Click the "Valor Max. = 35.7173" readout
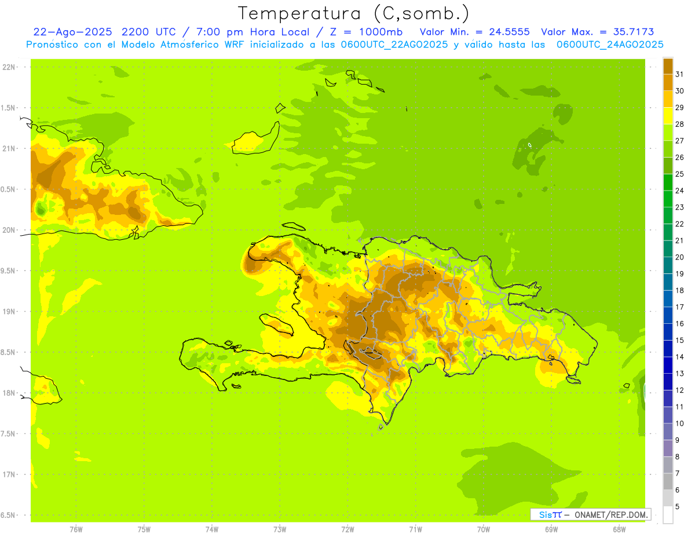695x537 pixels. click(x=598, y=32)
